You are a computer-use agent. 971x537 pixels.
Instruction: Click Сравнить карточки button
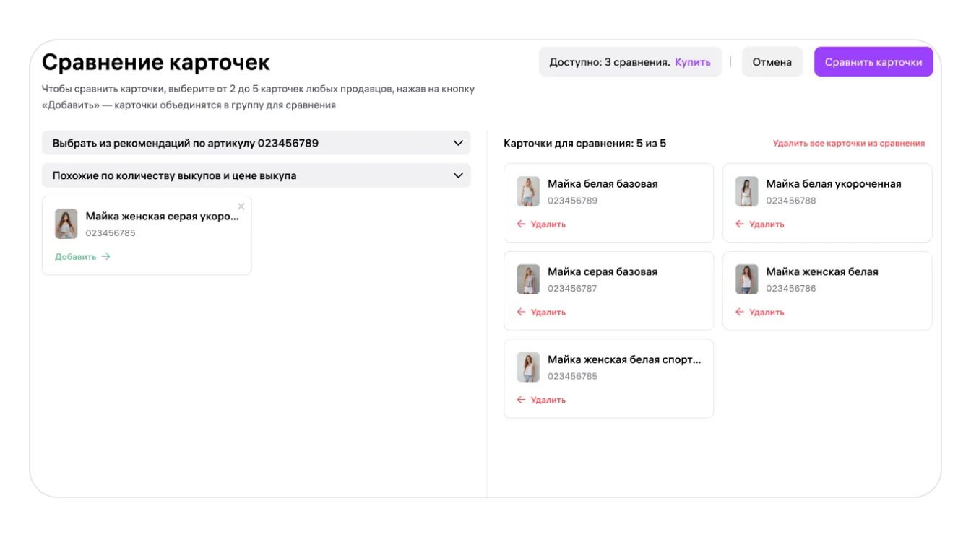point(873,62)
